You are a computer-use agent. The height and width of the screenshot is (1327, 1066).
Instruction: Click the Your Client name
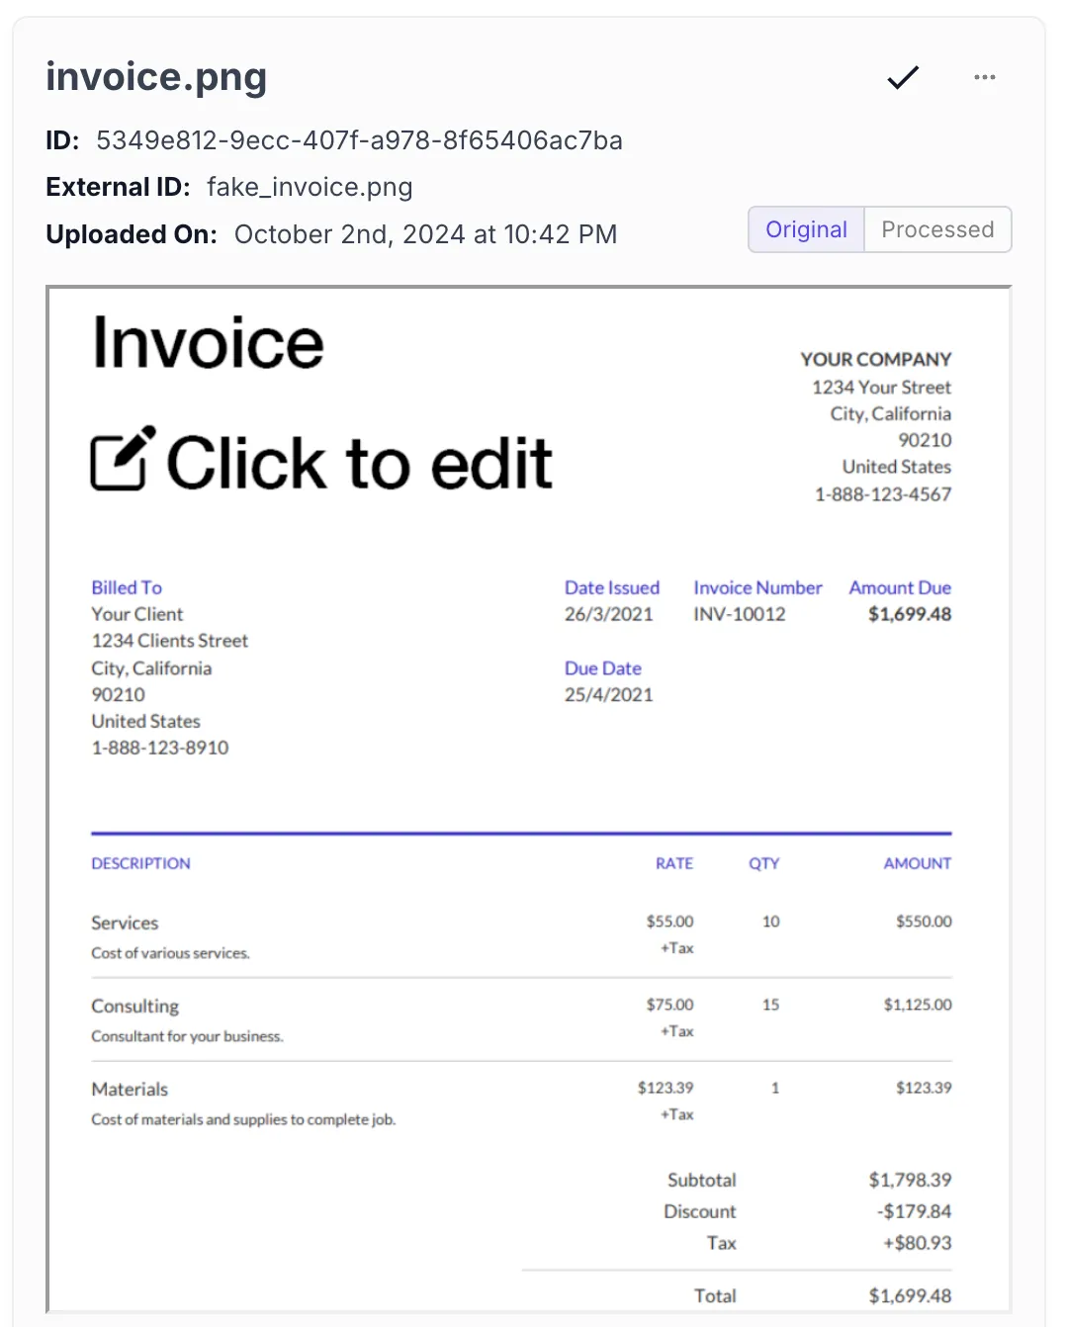click(137, 614)
